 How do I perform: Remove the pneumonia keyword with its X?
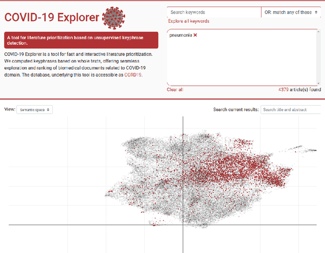pyautogui.click(x=195, y=35)
